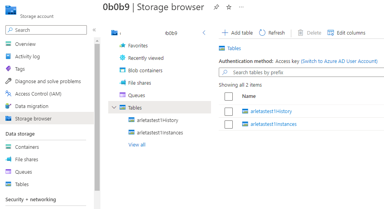384x209 pixels.
Task: Focus the Search tables by prefix box
Action: tap(301, 72)
